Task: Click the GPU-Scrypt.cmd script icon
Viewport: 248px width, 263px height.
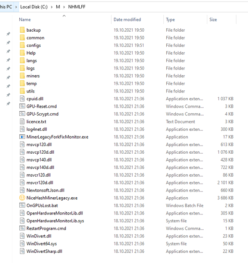Action: [22, 114]
